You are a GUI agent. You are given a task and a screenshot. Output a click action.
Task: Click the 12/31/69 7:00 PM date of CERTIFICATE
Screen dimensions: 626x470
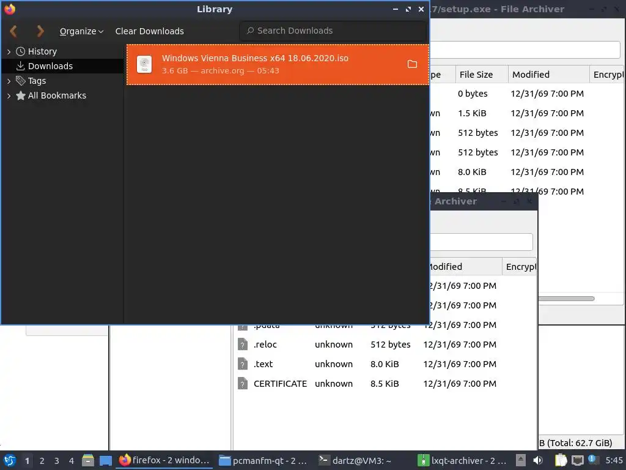coord(460,384)
